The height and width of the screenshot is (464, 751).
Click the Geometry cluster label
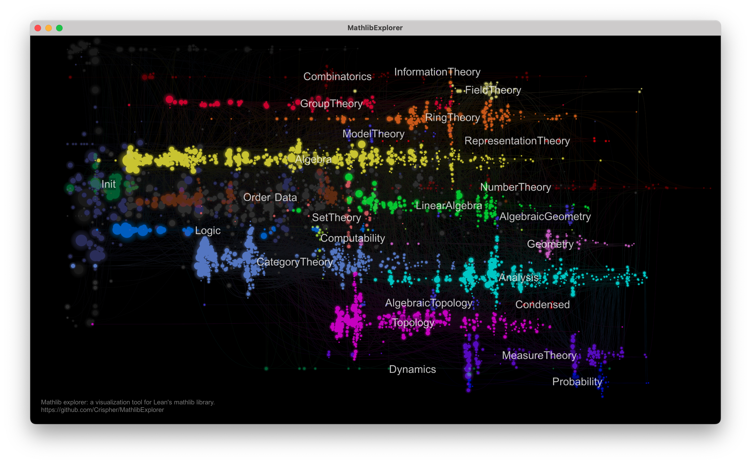point(550,244)
